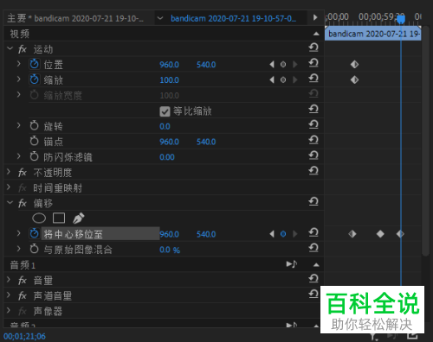Reset 将中心移位至 parameter

coord(313,232)
